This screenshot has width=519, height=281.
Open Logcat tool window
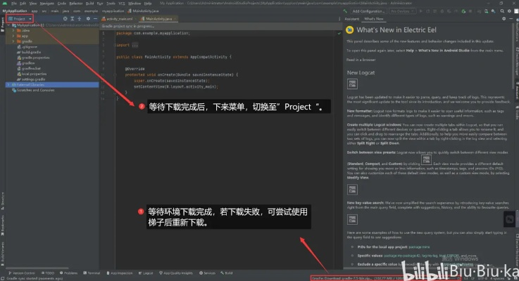click(146, 273)
